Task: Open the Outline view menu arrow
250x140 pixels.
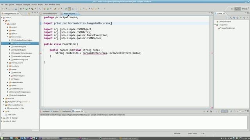Action: 248,17
